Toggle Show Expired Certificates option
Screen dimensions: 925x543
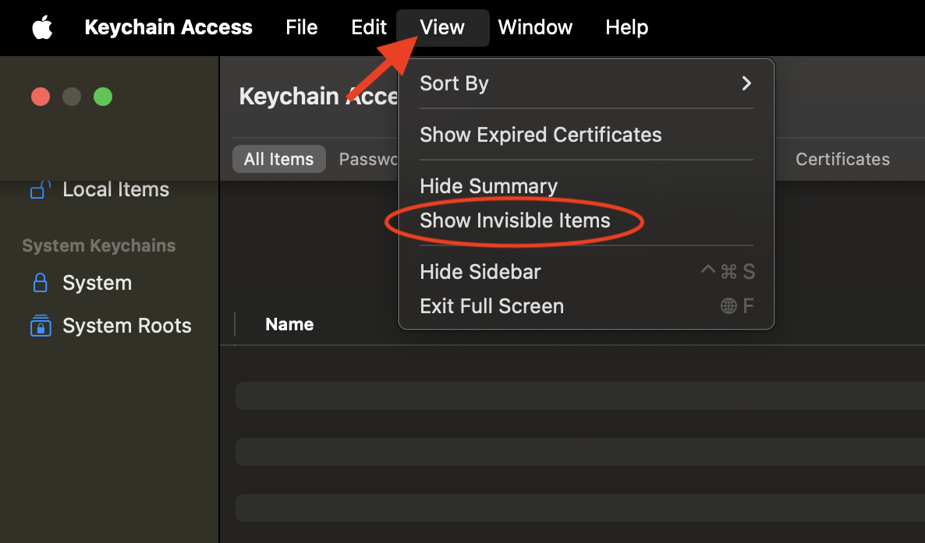tap(540, 135)
